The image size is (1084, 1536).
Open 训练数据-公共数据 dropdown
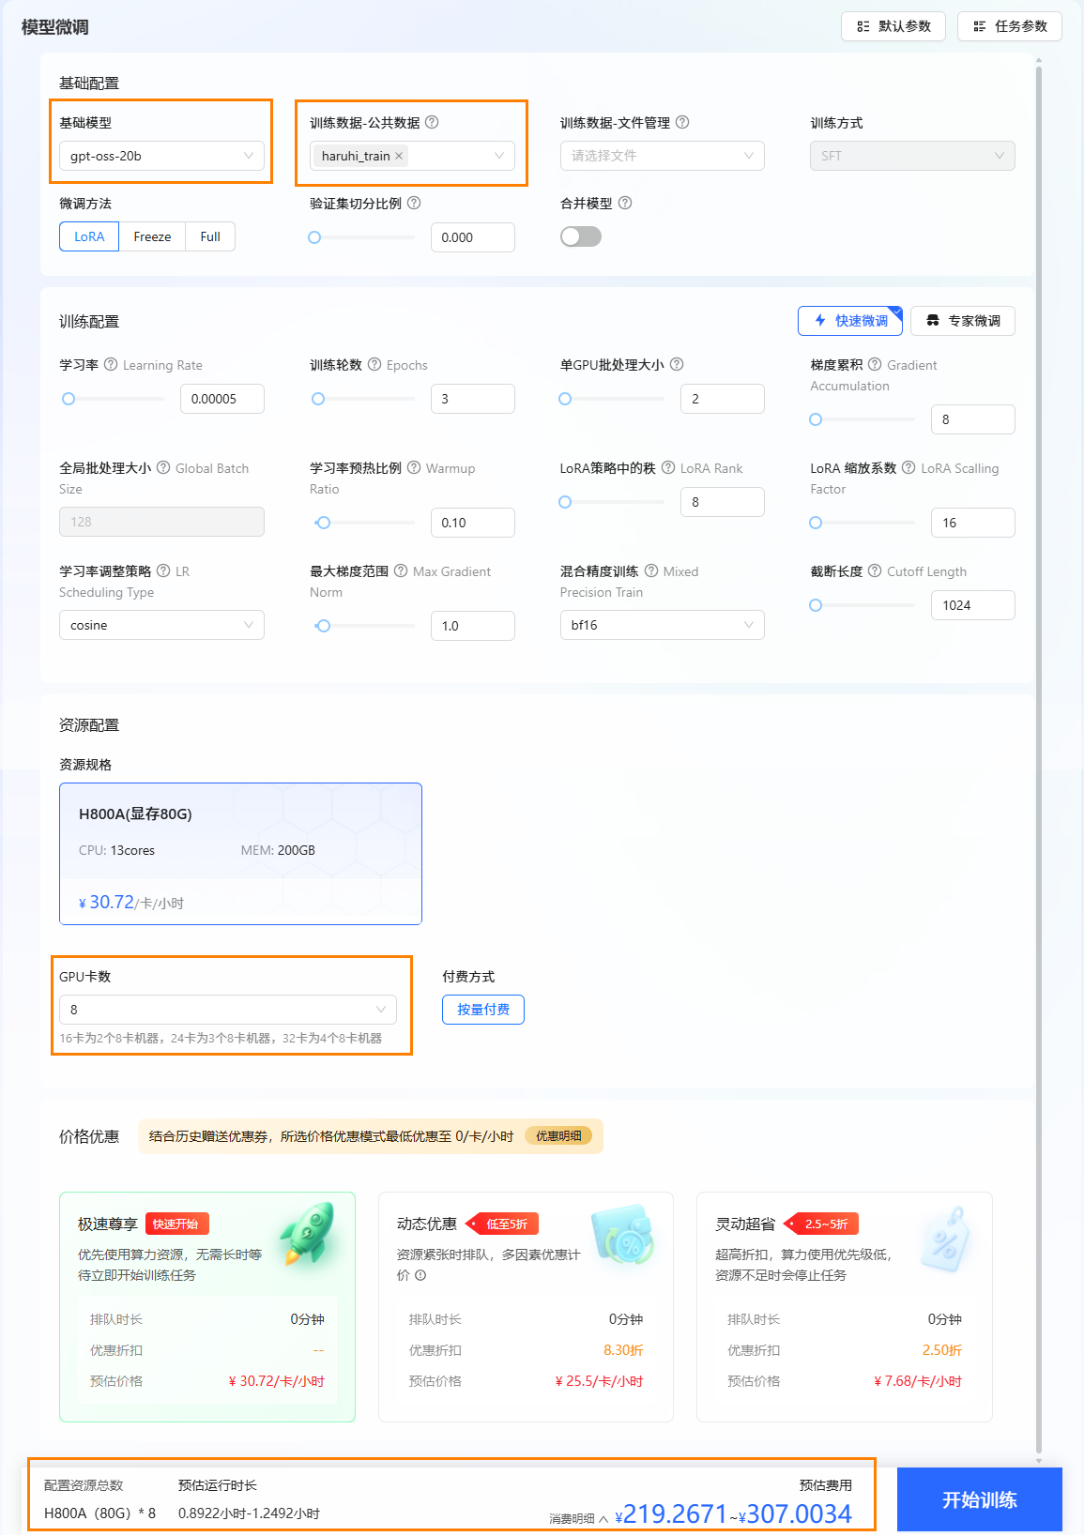click(412, 156)
